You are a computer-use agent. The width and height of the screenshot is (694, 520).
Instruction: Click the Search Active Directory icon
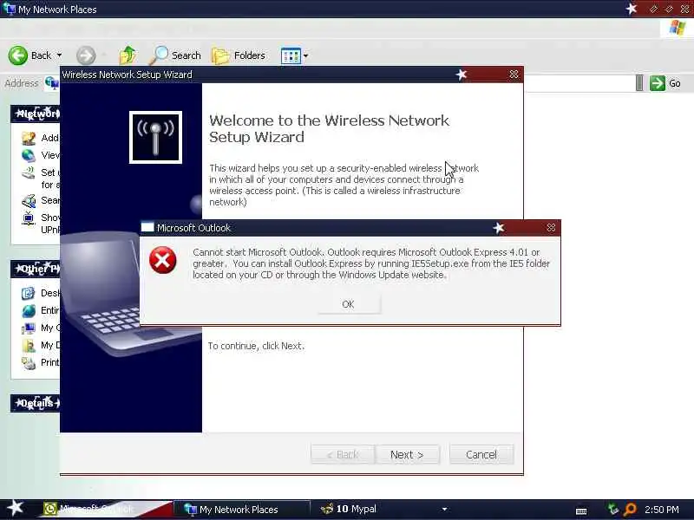coord(29,201)
